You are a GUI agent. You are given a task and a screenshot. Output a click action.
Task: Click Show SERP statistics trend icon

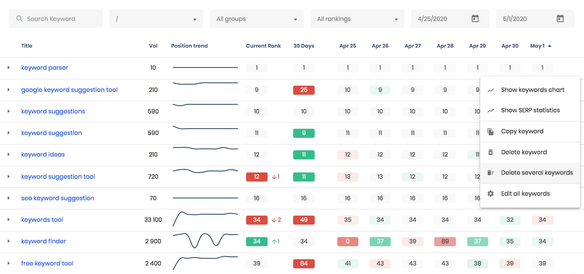pos(490,111)
